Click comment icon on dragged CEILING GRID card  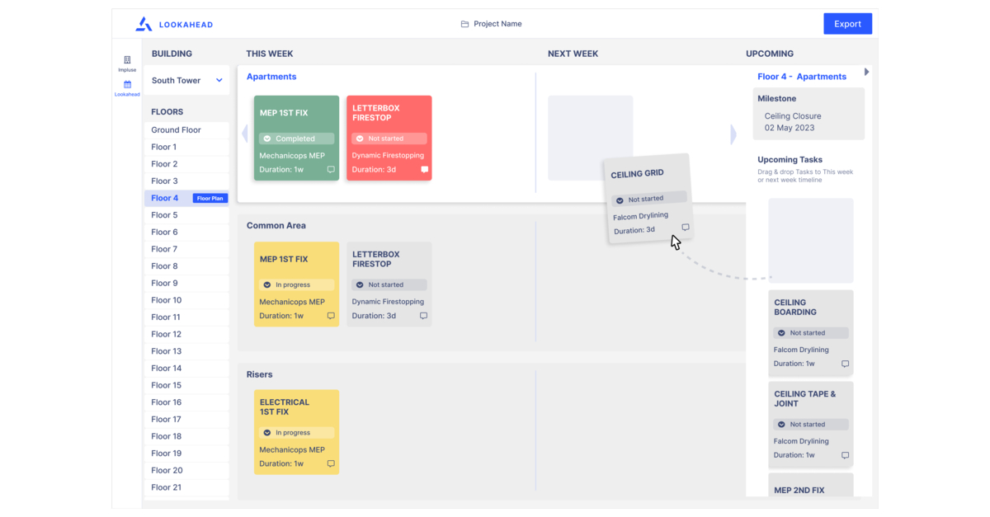(x=685, y=228)
